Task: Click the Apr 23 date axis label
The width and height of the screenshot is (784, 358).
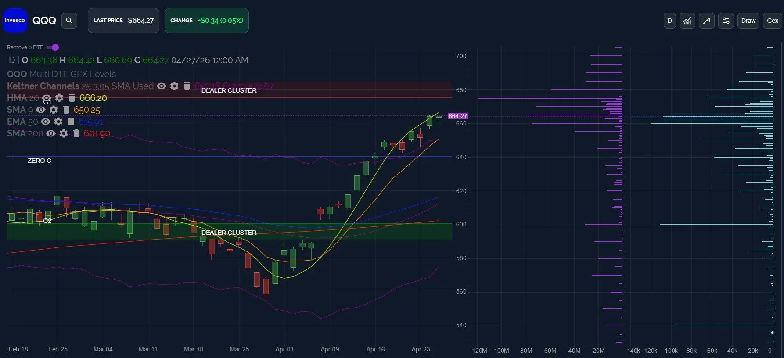Action: click(x=421, y=349)
